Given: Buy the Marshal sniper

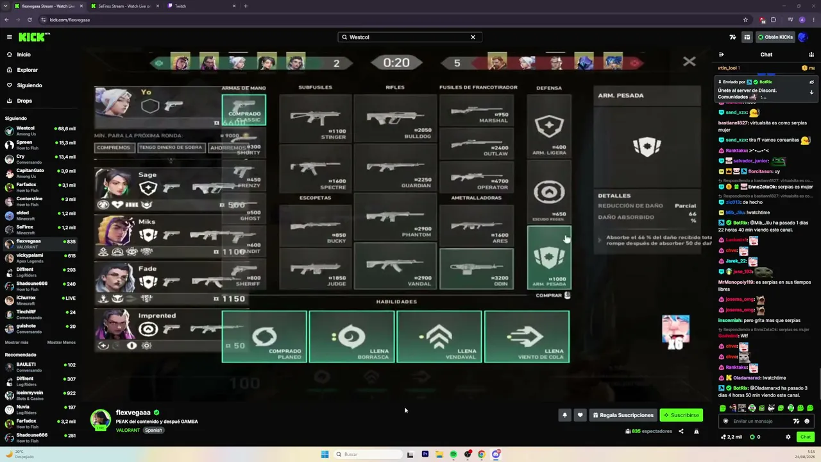Looking at the screenshot, I should click(477, 110).
